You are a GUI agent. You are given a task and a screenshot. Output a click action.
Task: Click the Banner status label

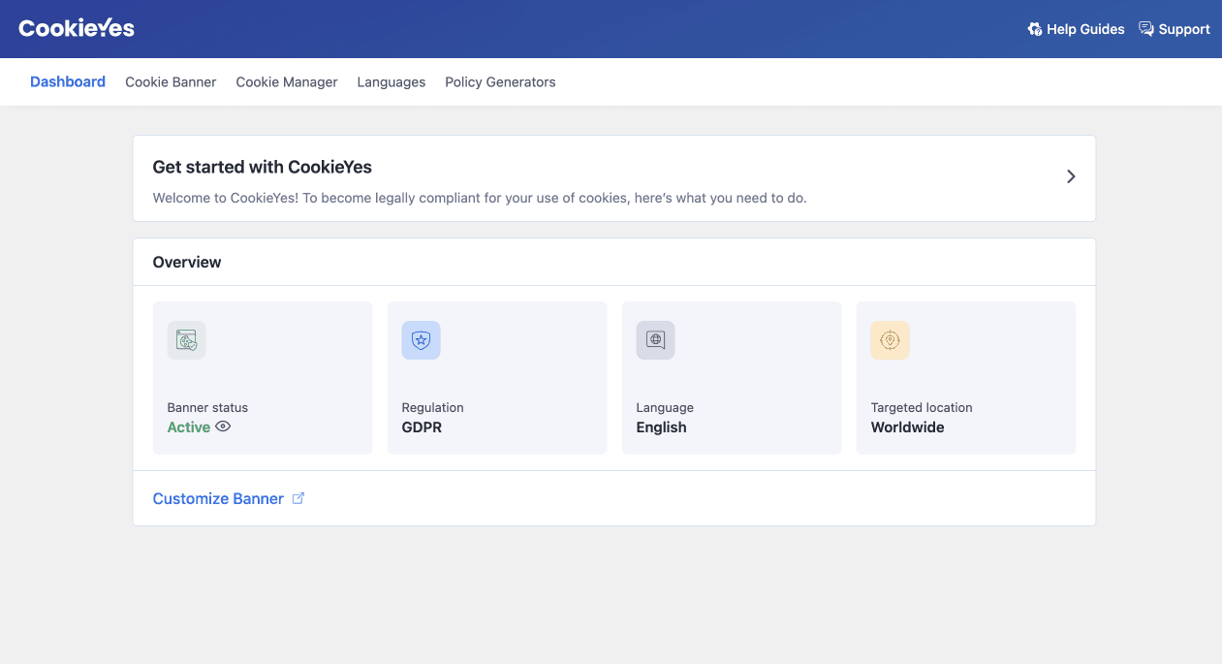click(207, 407)
